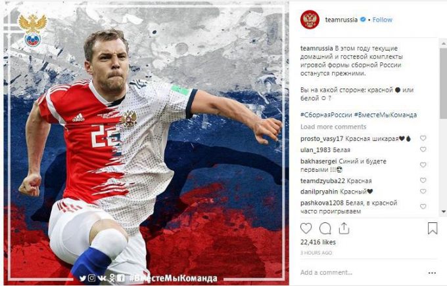Like the post with the heart icon

coord(306,228)
